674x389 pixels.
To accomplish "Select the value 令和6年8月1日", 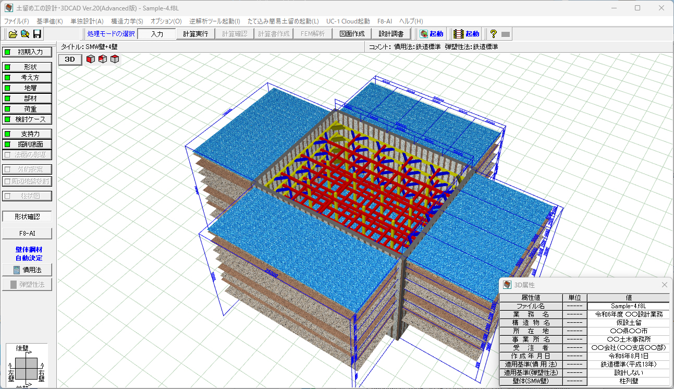I will pyautogui.click(x=628, y=356).
